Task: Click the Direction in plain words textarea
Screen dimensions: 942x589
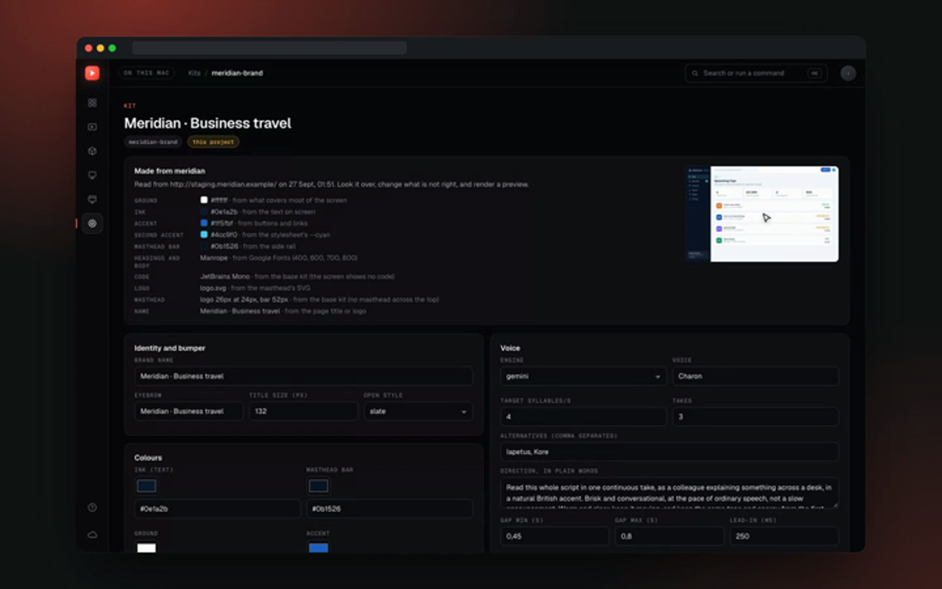Action: click(669, 493)
